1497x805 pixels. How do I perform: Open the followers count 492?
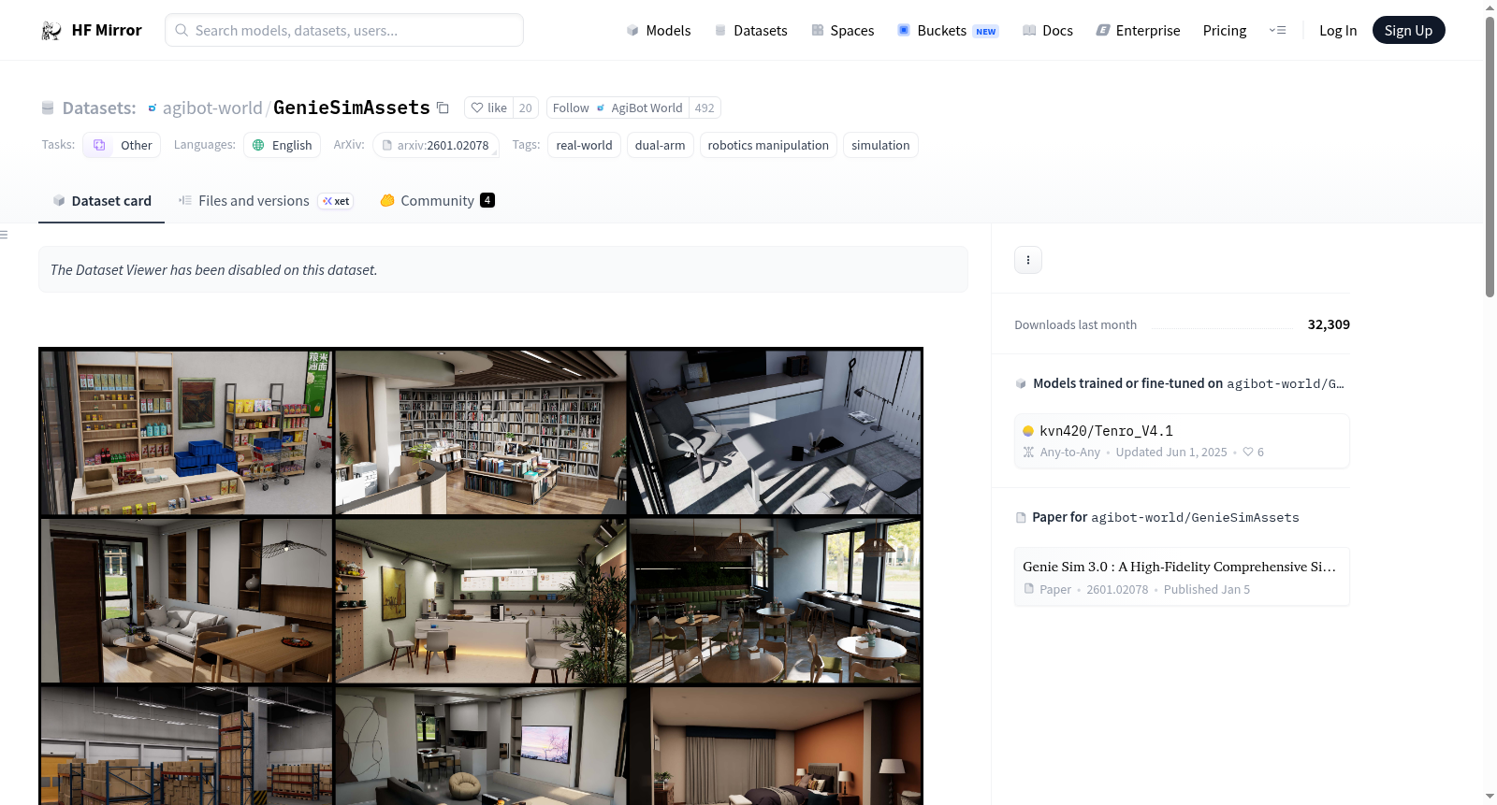click(705, 108)
